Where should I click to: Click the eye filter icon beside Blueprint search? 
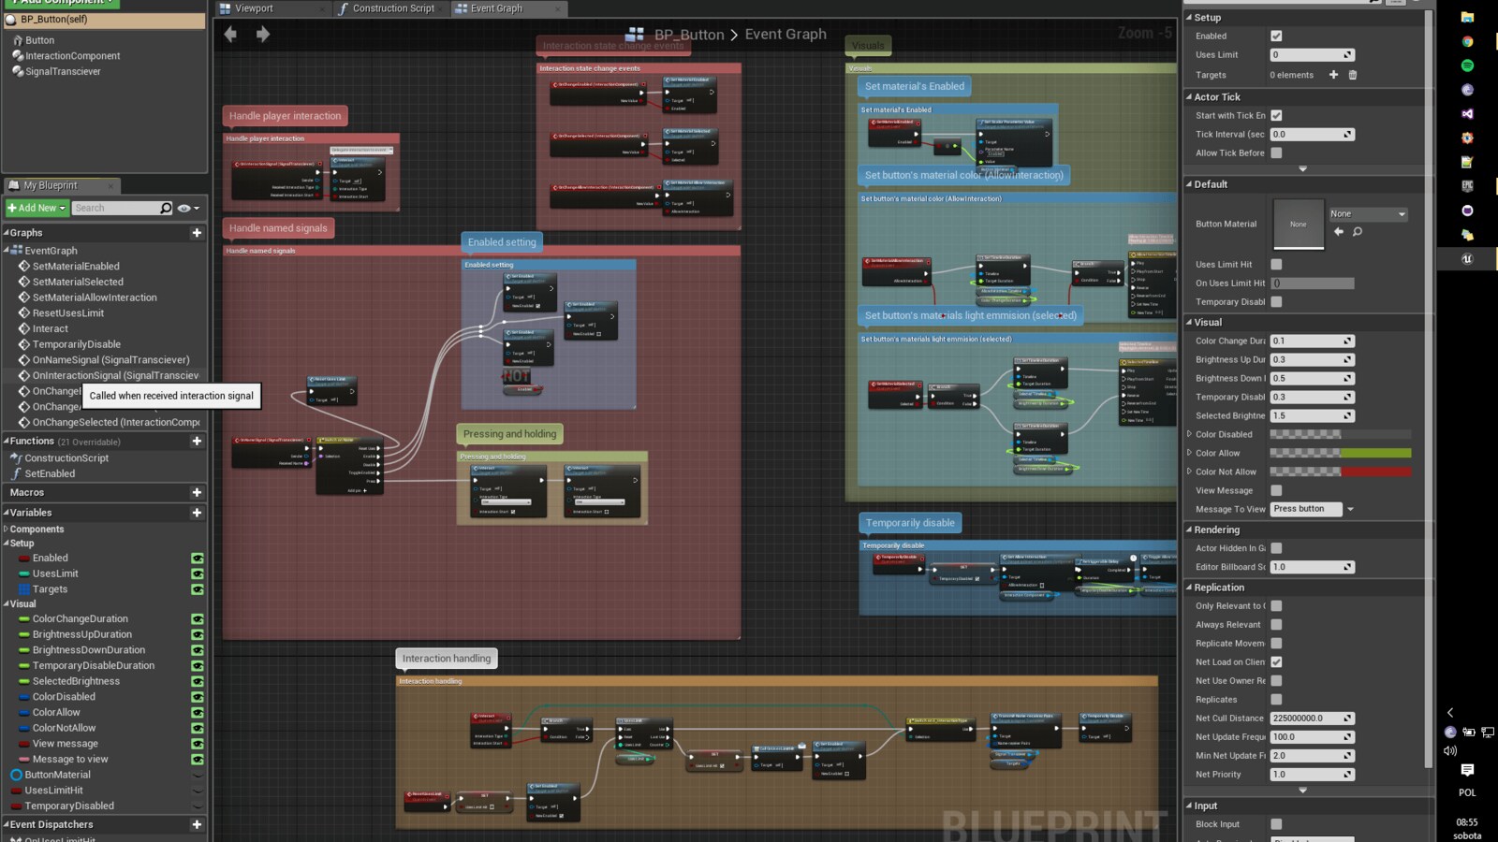pyautogui.click(x=185, y=208)
